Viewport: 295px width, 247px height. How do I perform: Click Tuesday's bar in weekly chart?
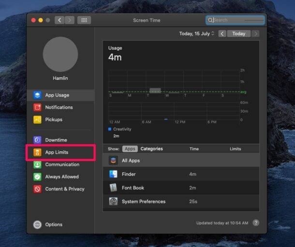(x=155, y=90)
